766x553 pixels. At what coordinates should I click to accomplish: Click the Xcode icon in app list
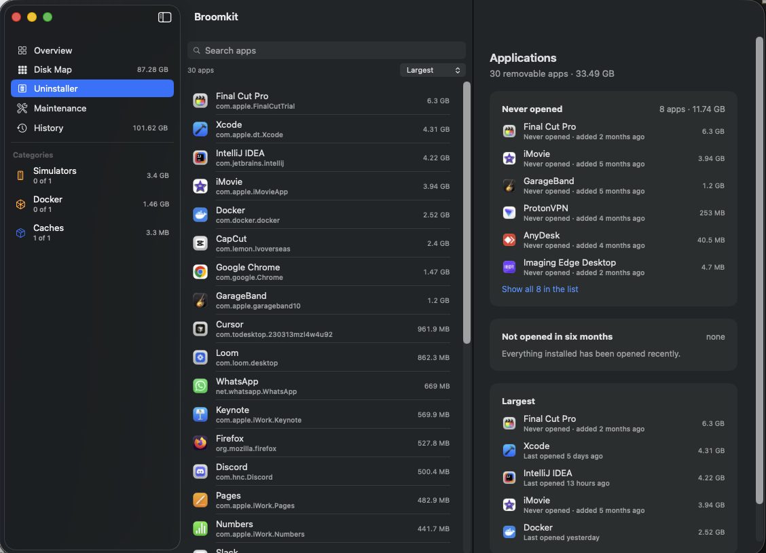200,129
